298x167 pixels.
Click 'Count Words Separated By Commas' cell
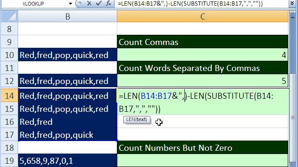[203, 68]
